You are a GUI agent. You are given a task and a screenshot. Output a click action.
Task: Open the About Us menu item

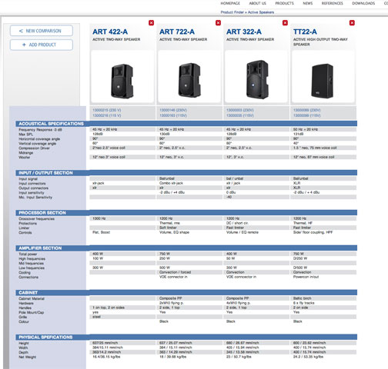(x=258, y=3)
